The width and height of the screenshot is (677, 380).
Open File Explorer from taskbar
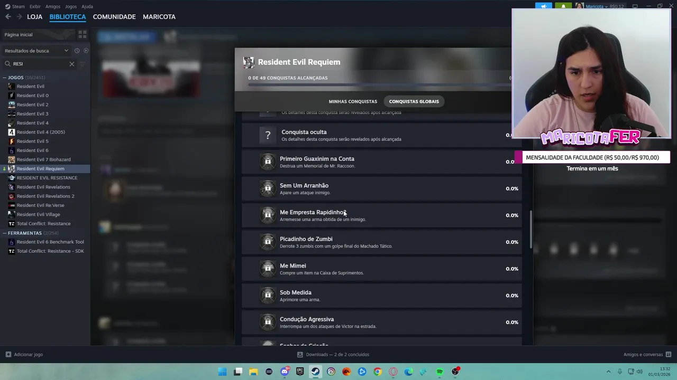(x=253, y=372)
